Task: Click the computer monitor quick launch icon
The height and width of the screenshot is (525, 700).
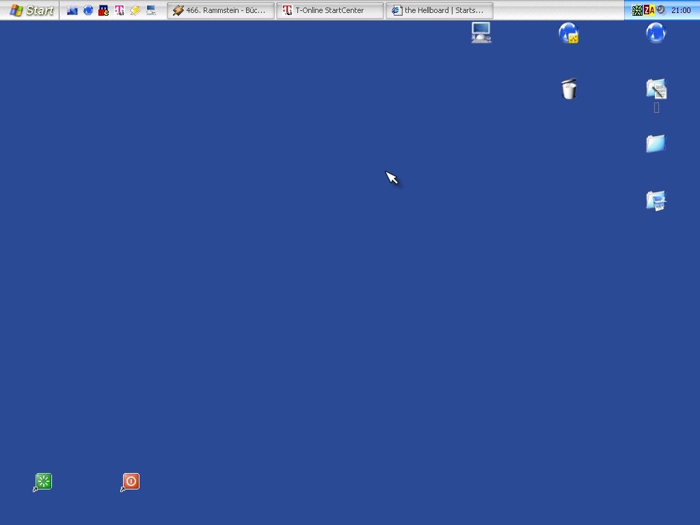Action: (151, 10)
